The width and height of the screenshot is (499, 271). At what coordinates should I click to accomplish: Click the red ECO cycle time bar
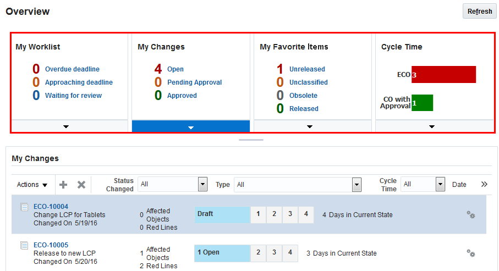443,74
